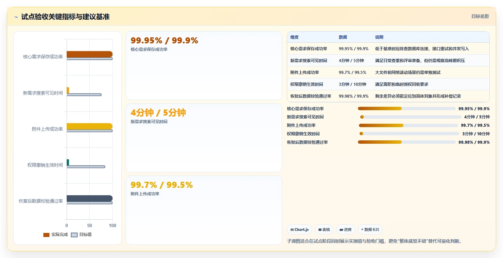The height and width of the screenshot is (258, 503).
Task: Click the description 大文件和网络波动场景仍需单独测试
Action: coord(408,73)
